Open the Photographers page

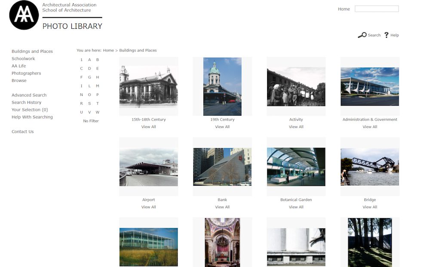click(x=26, y=73)
